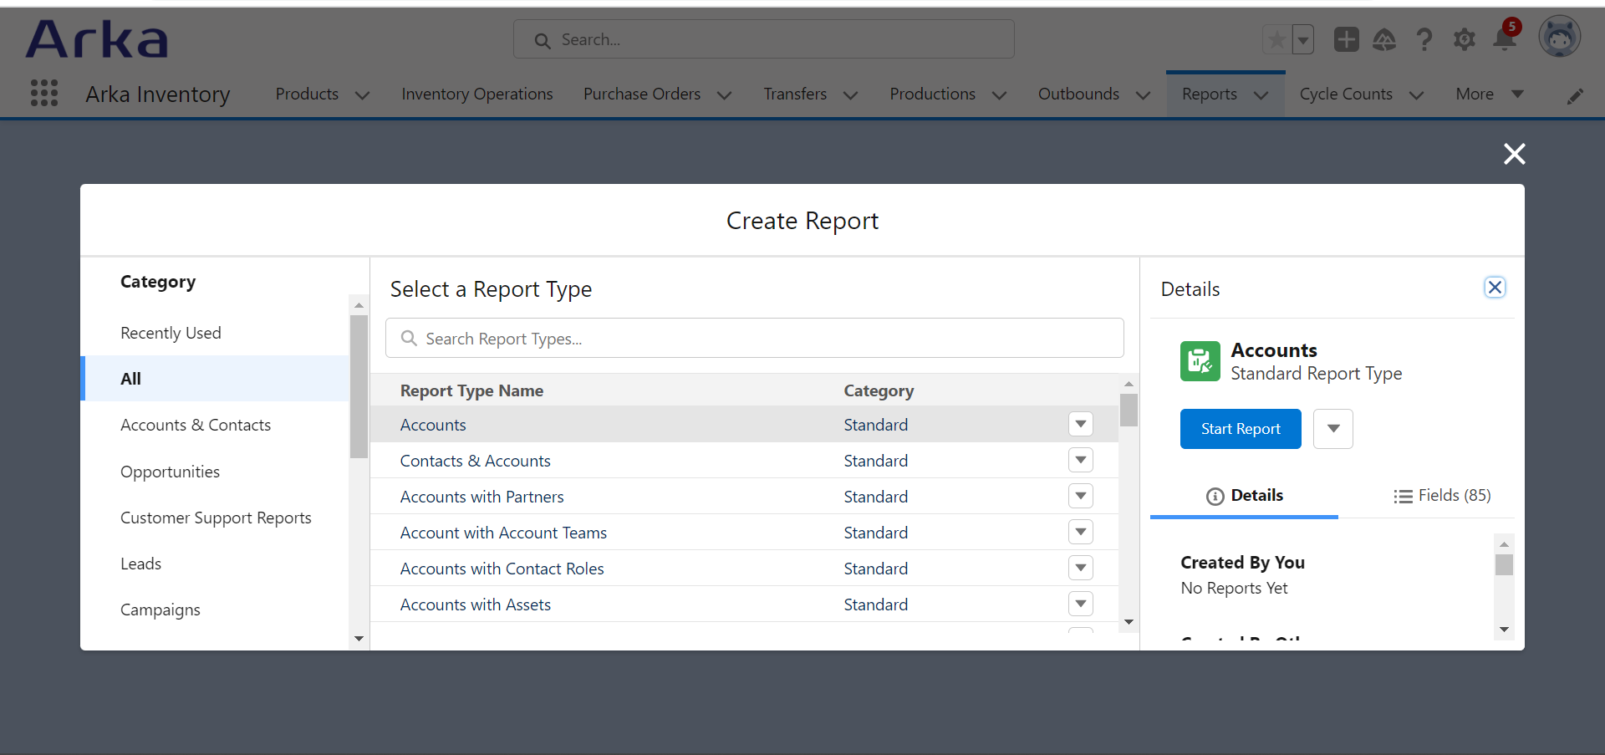Expand the Purchase Orders menu chevron
Screen dimensions: 1605x755
click(724, 95)
